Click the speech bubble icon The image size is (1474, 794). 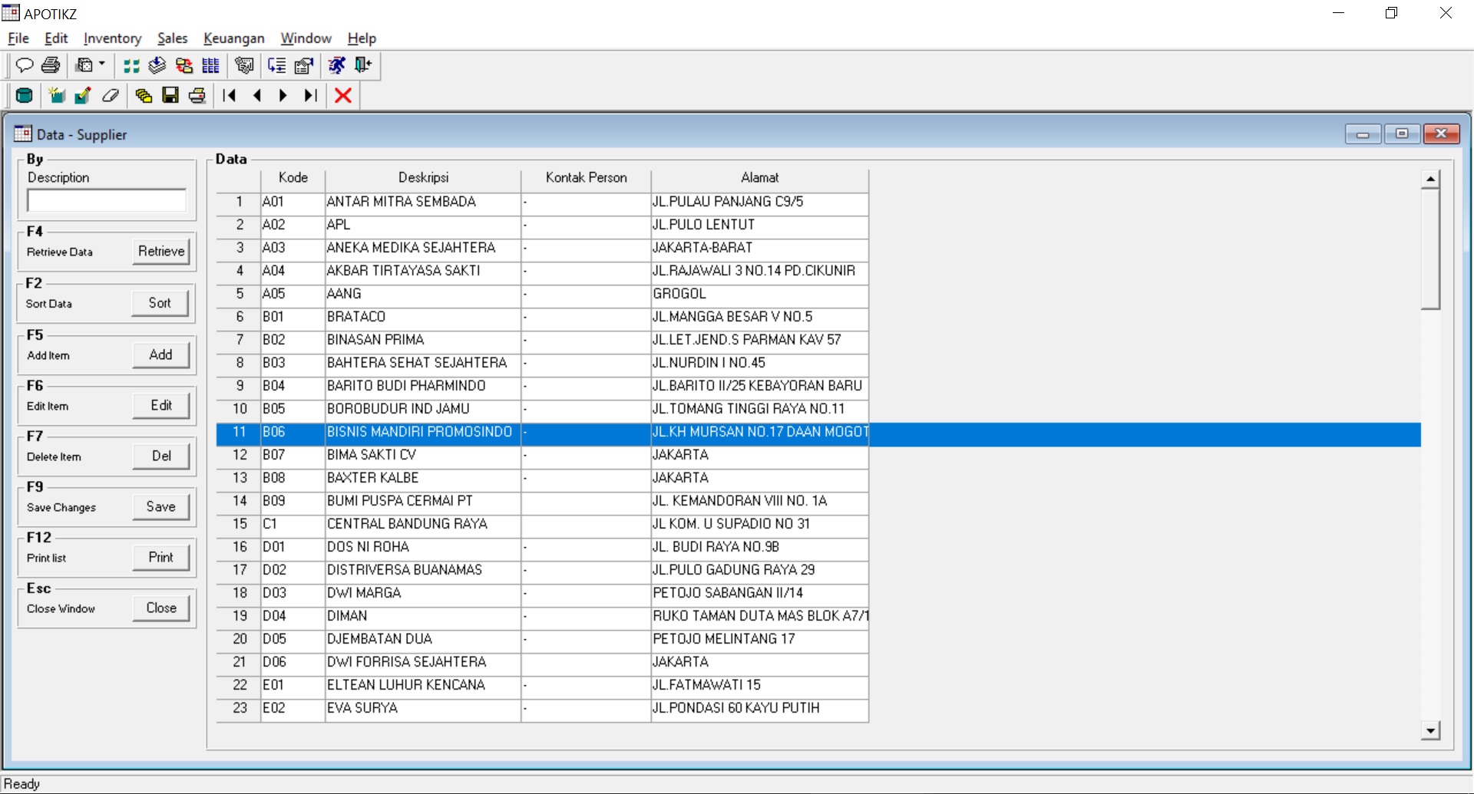25,65
